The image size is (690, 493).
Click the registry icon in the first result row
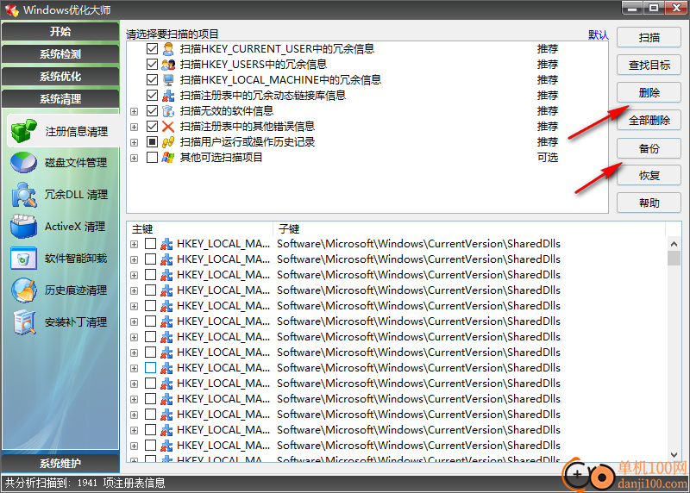click(166, 244)
